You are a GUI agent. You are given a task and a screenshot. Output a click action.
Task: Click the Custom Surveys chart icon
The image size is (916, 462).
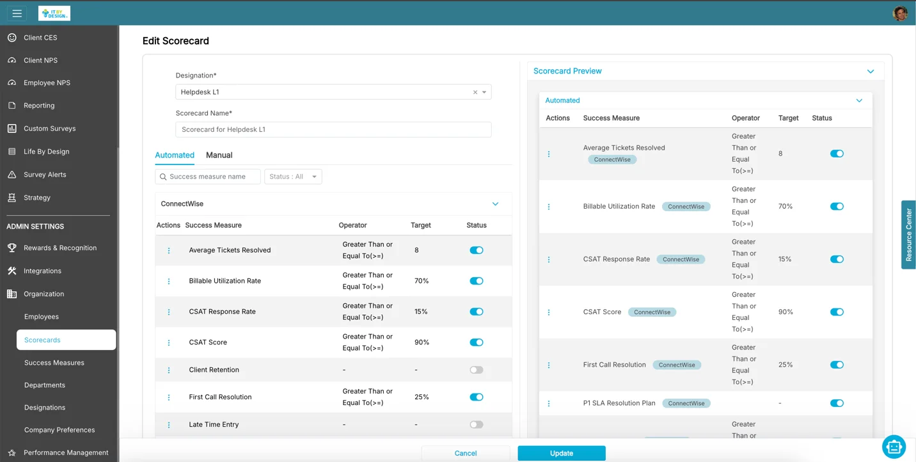coord(12,129)
